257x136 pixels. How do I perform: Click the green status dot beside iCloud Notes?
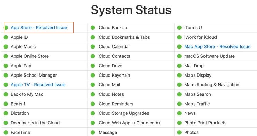pos(93,94)
